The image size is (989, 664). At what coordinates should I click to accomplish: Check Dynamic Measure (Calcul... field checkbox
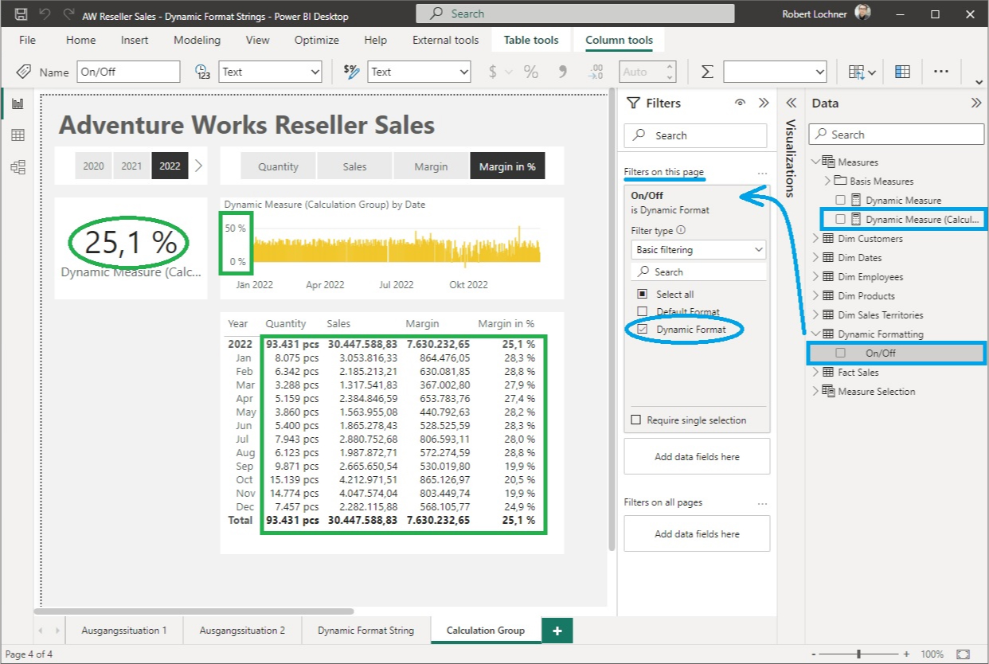840,219
